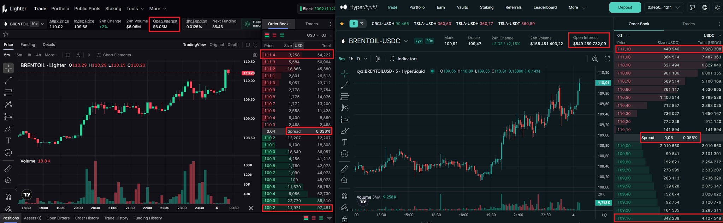This screenshot has width=723, height=223.
Task: Select text tool in Lighter drawing toolbar
Action: (8, 140)
